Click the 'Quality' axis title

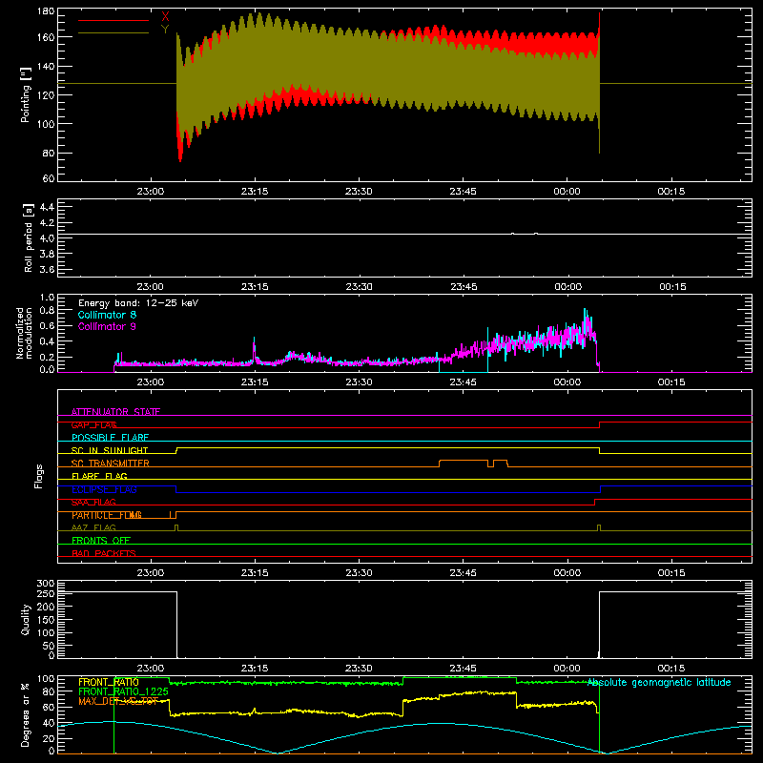click(26, 619)
